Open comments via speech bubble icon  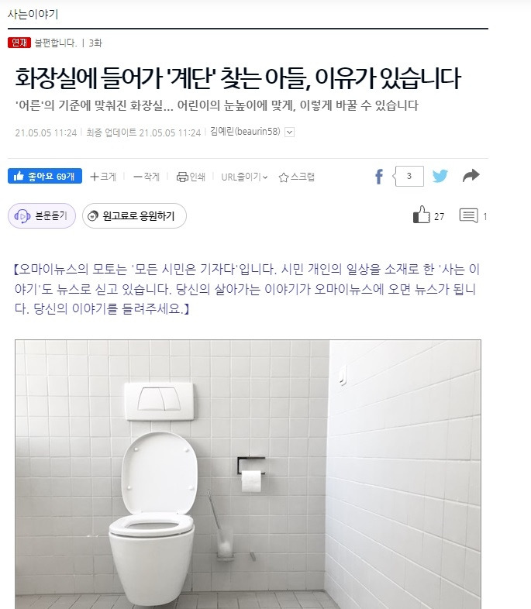click(x=468, y=215)
